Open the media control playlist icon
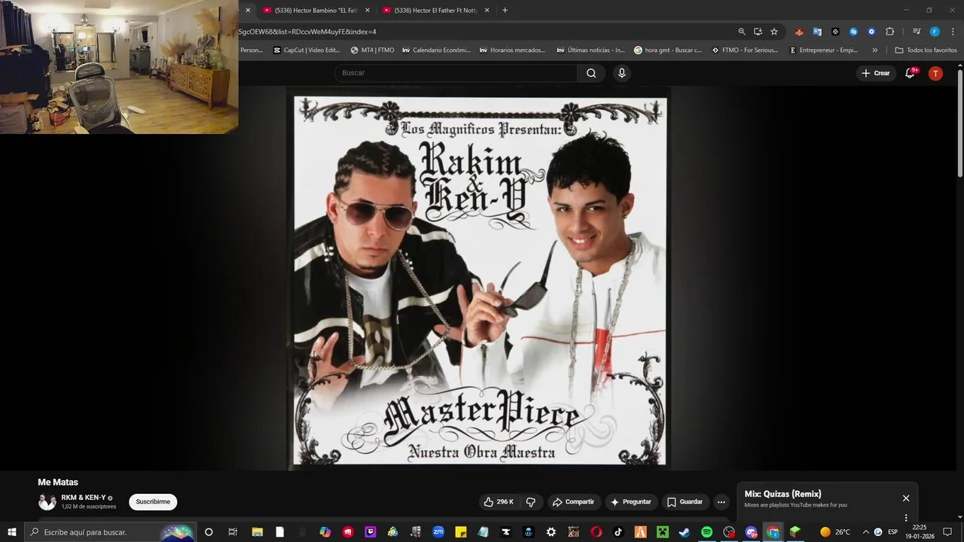 coord(917,32)
